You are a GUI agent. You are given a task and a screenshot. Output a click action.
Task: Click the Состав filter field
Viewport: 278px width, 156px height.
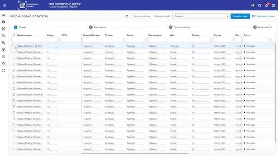click(x=222, y=40)
